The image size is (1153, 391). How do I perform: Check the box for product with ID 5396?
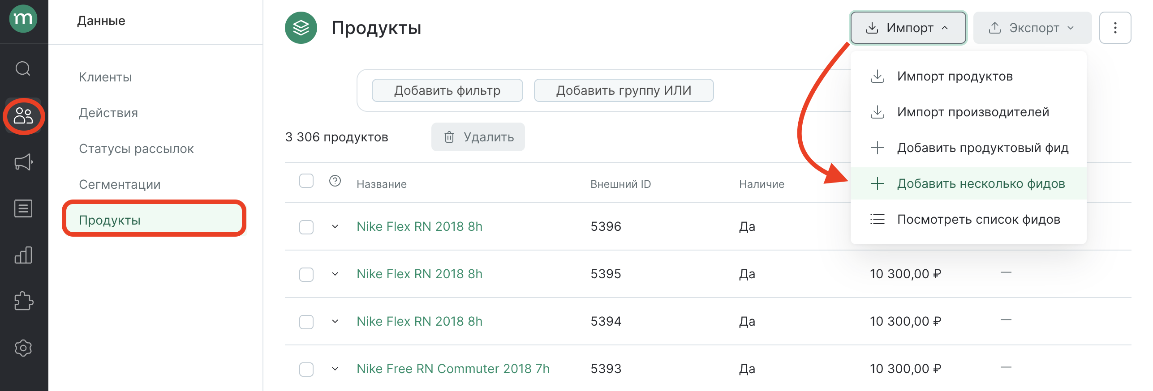click(x=306, y=227)
